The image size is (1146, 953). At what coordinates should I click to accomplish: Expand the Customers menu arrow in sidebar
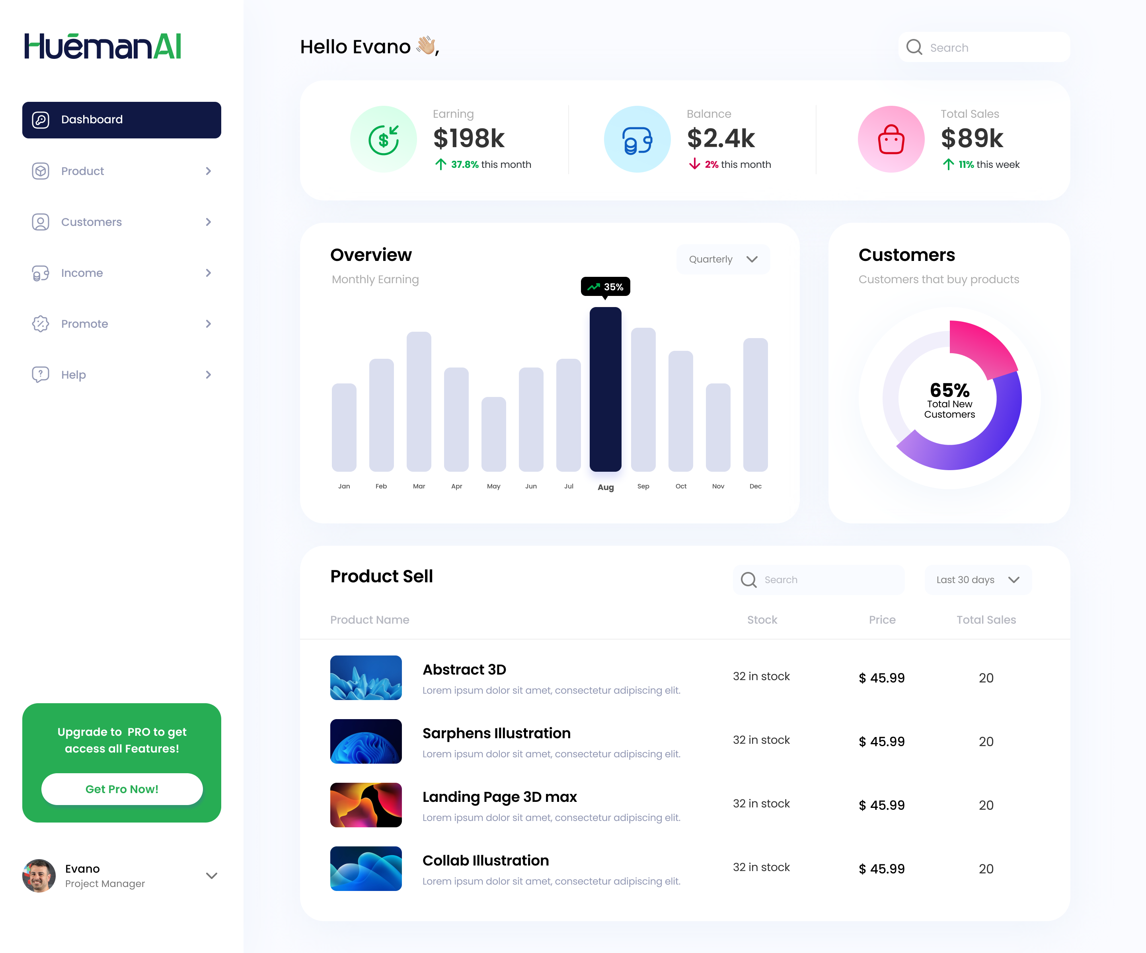208,222
